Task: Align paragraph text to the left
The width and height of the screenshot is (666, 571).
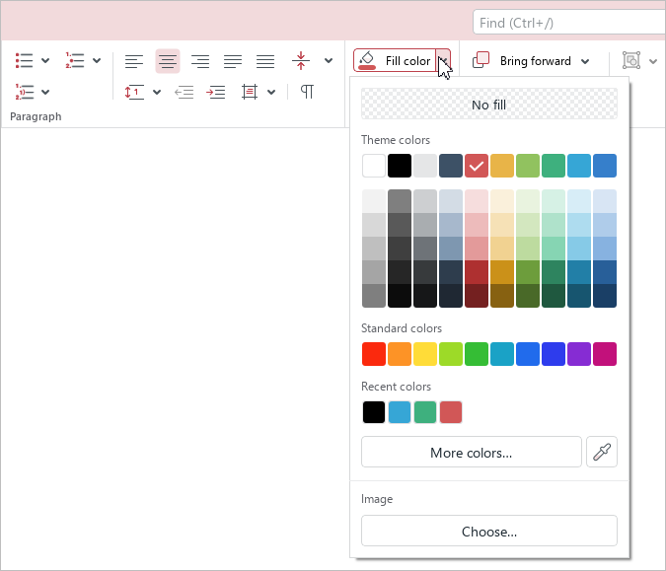Action: coord(134,61)
